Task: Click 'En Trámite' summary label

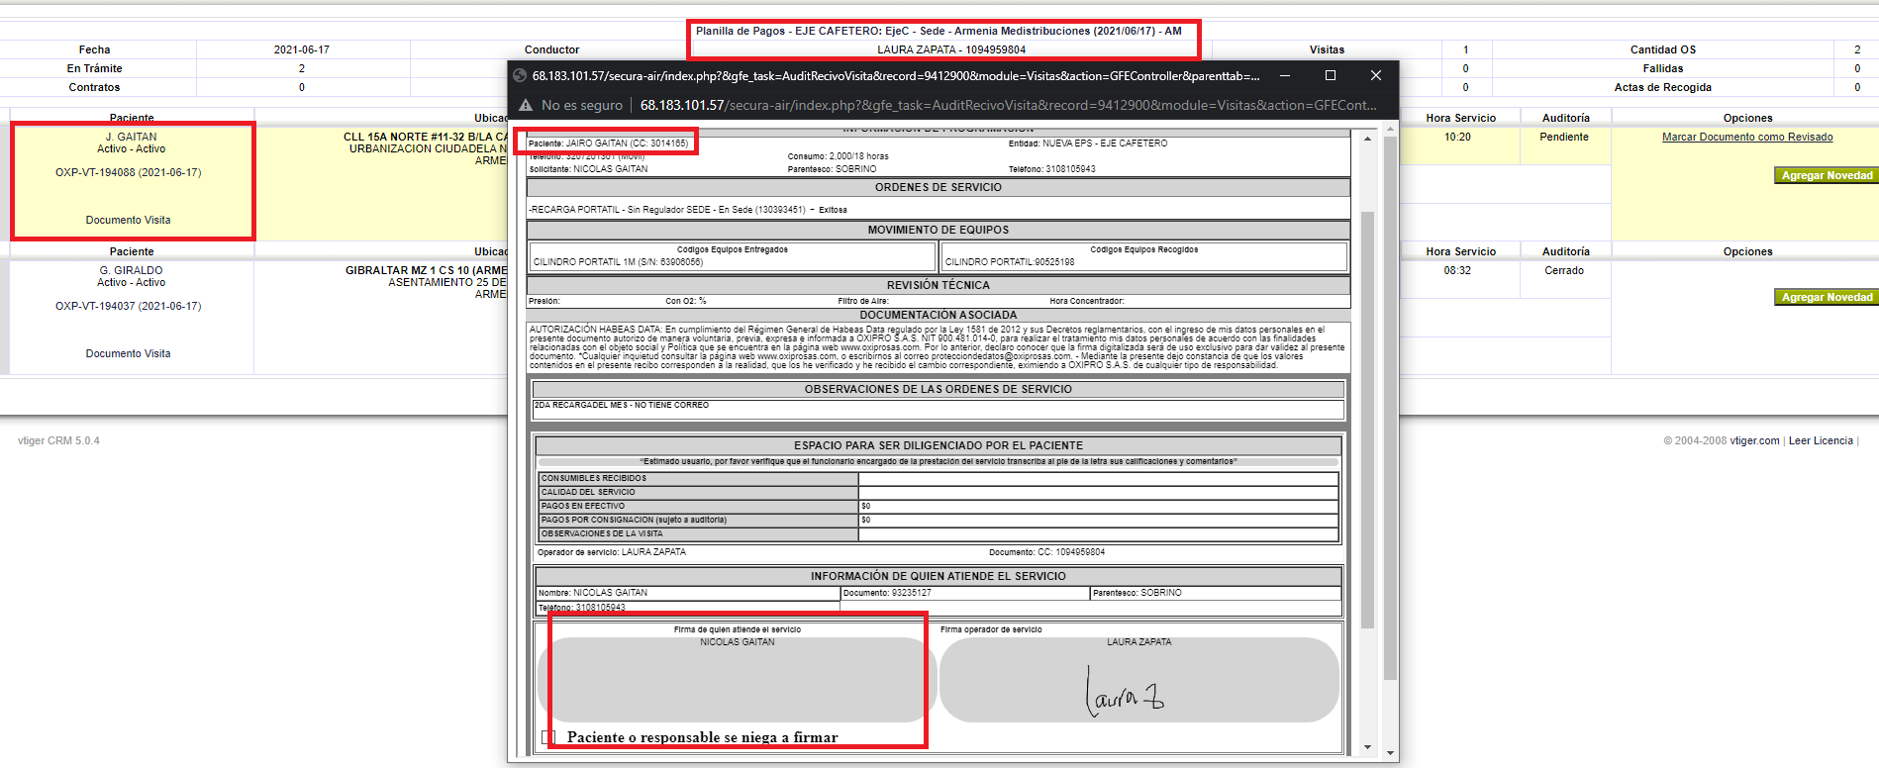Action: (94, 68)
